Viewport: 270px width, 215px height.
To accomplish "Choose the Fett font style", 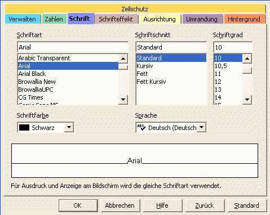I will click(171, 74).
